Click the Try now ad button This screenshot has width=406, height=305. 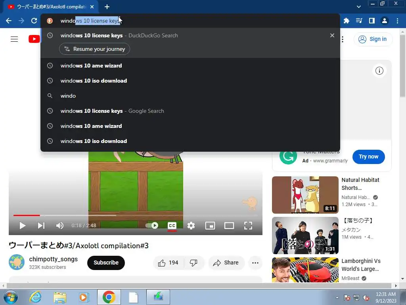368,156
